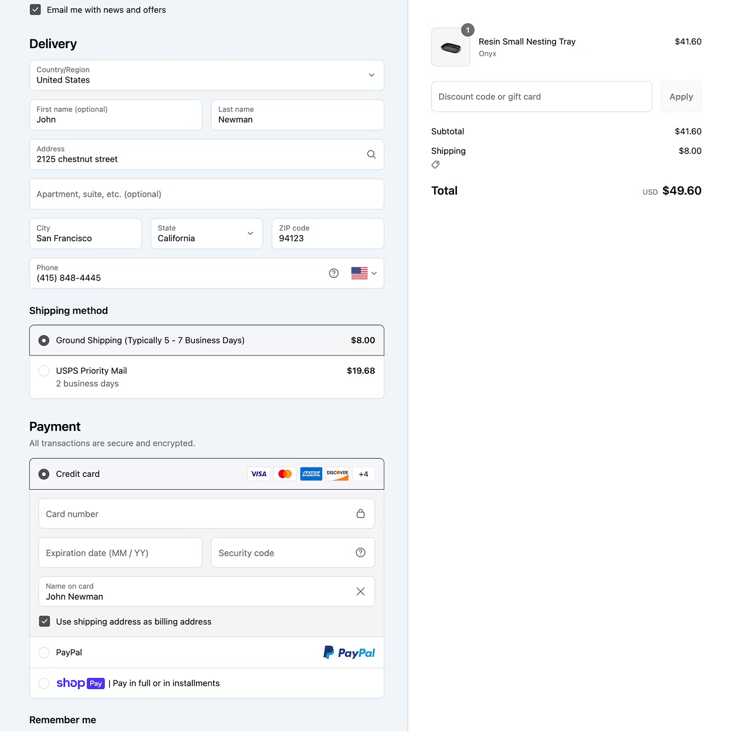Clear the name on card field

point(361,591)
